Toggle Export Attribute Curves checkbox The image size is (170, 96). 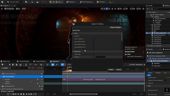pos(94,45)
